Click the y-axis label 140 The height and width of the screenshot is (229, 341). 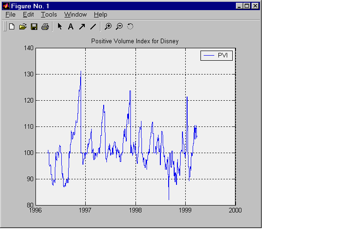pos(29,48)
